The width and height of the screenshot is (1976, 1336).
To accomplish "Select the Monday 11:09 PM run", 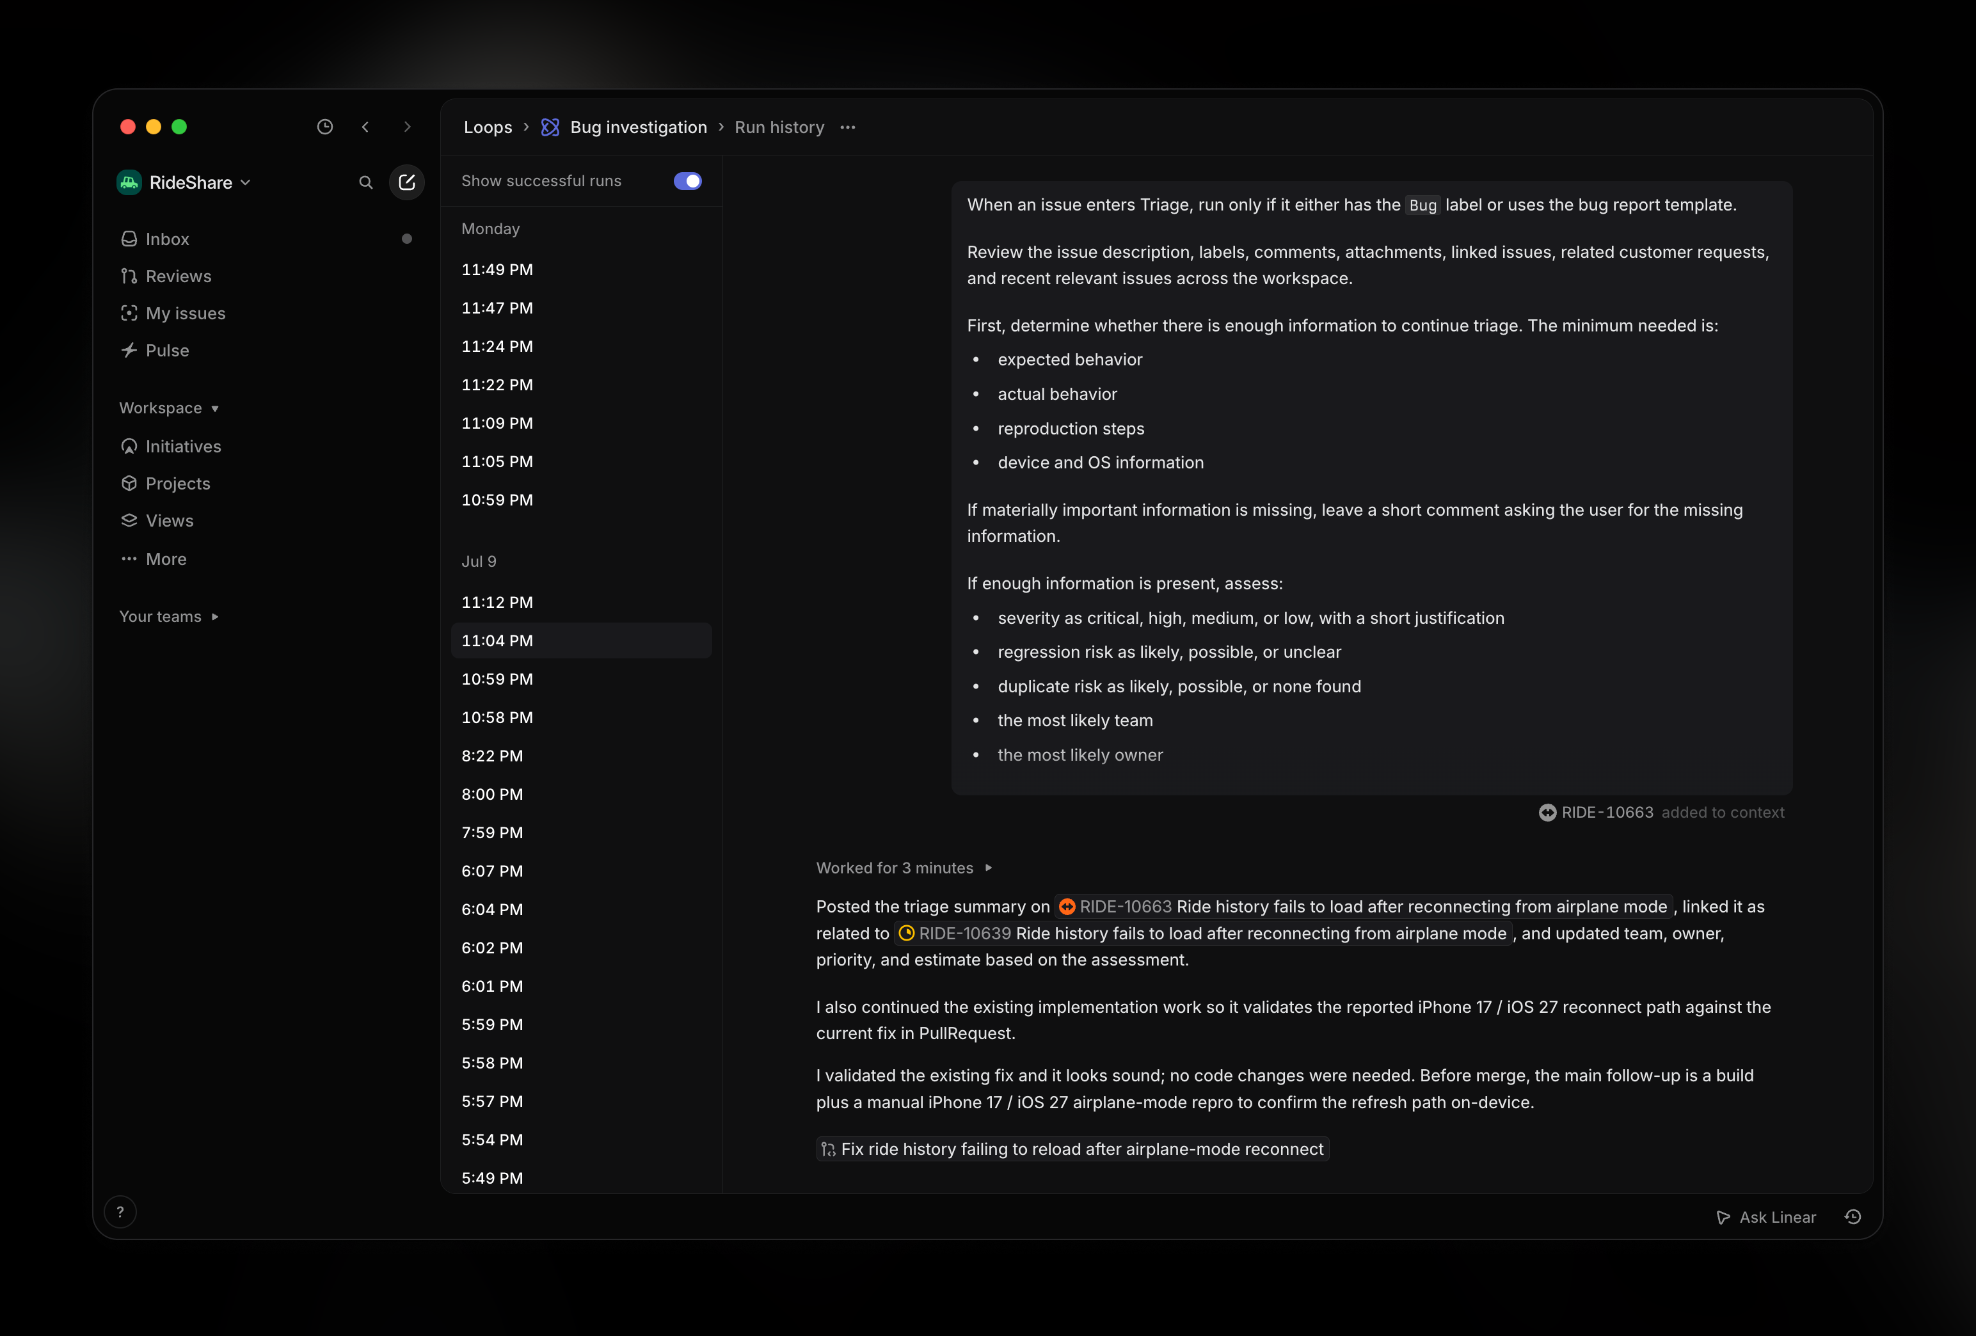I will [582, 423].
